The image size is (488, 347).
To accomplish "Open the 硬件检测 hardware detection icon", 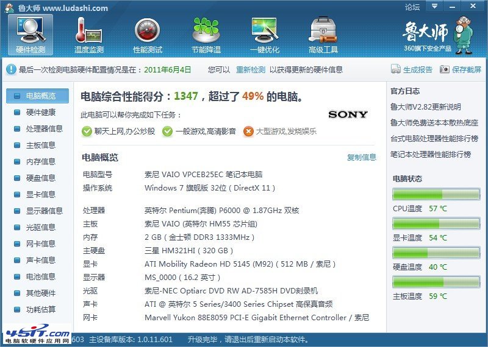I will [30, 35].
